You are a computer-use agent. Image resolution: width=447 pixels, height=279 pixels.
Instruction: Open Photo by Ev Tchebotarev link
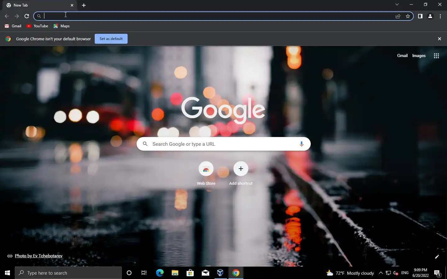coord(38,256)
